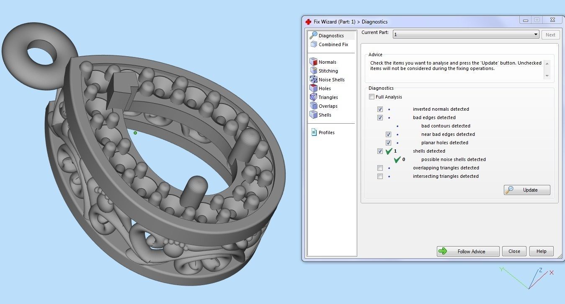Open the Triangles fixing page
This screenshot has height=304, width=565.
pyautogui.click(x=324, y=97)
